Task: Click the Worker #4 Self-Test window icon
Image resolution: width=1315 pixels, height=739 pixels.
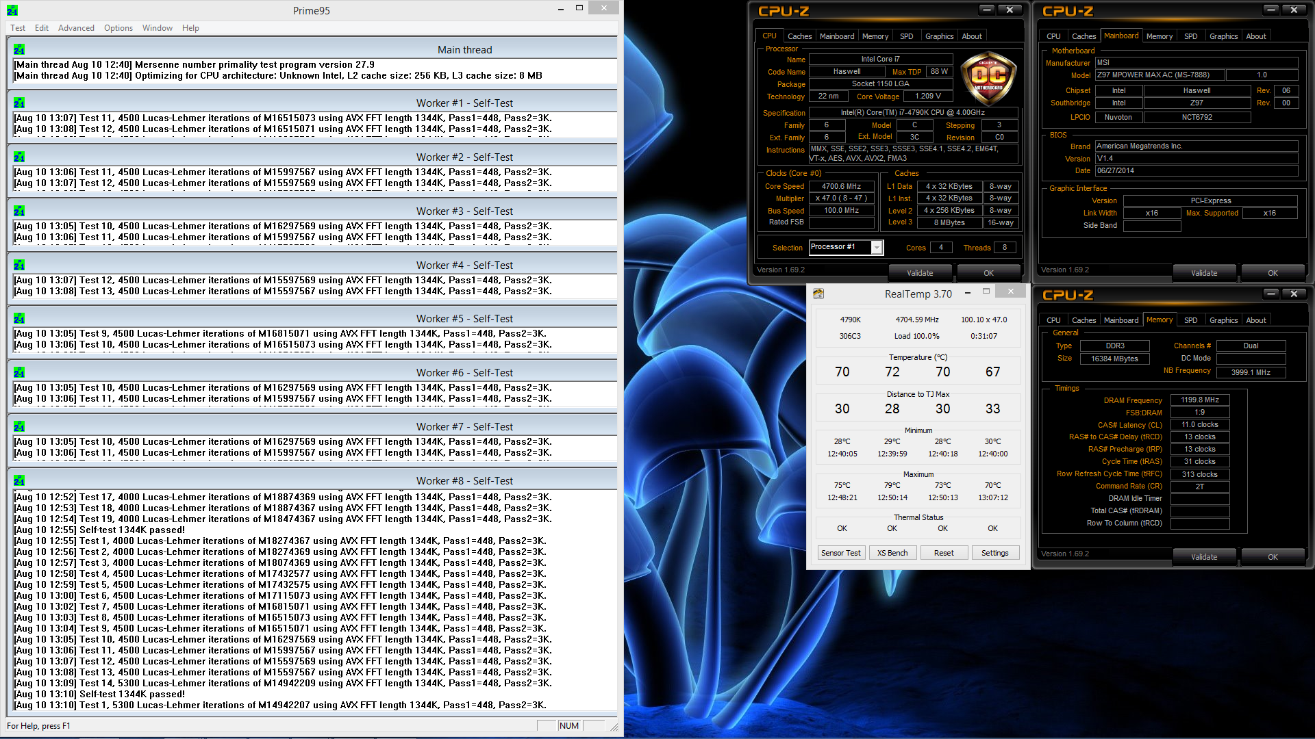Action: 19,265
